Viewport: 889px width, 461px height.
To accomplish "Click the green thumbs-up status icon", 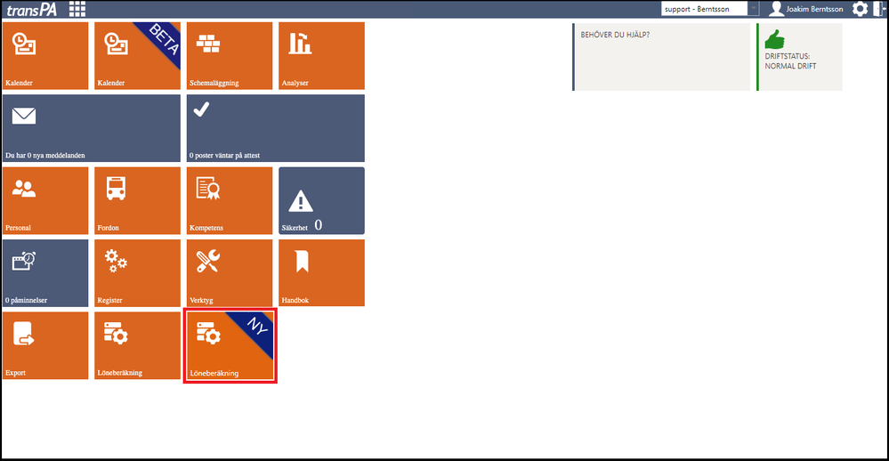I will [774, 40].
